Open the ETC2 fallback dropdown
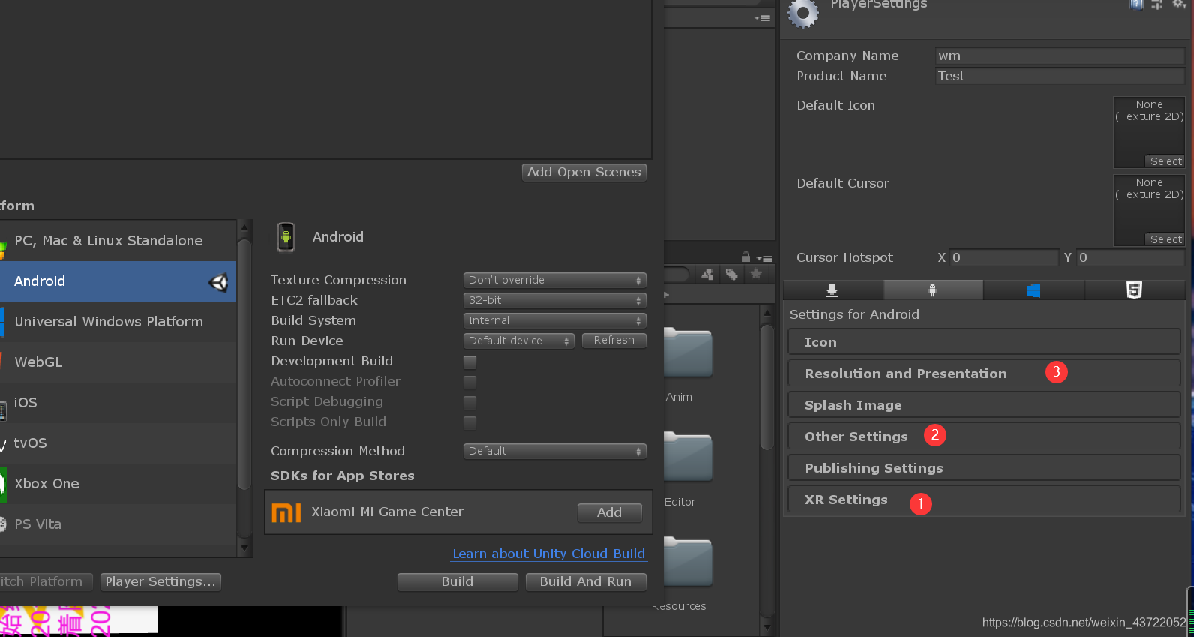 554,300
